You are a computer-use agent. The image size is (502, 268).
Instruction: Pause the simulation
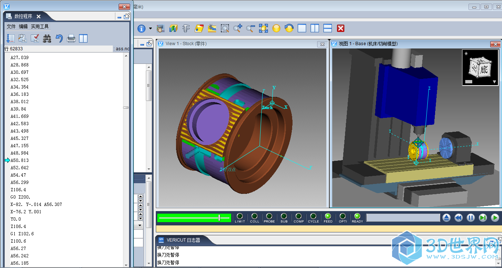[x=471, y=218]
